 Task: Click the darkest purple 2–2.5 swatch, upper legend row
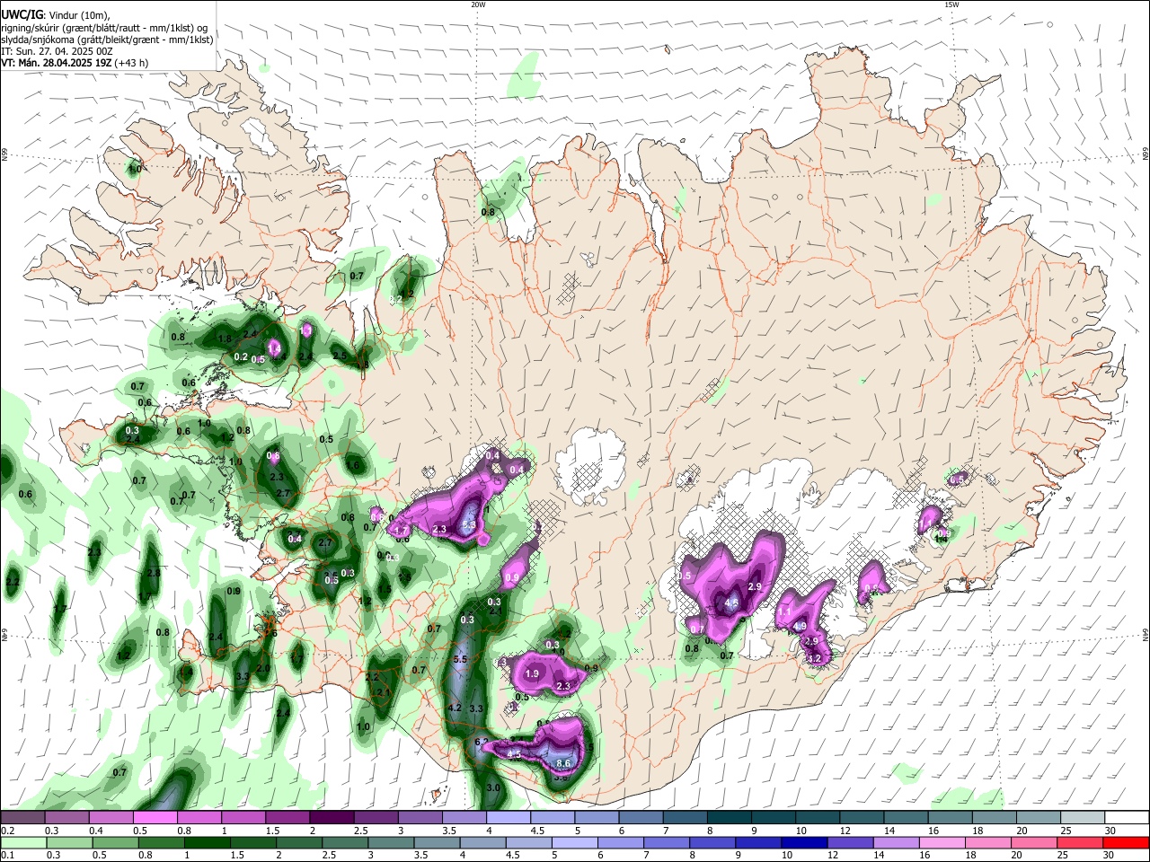click(x=332, y=817)
